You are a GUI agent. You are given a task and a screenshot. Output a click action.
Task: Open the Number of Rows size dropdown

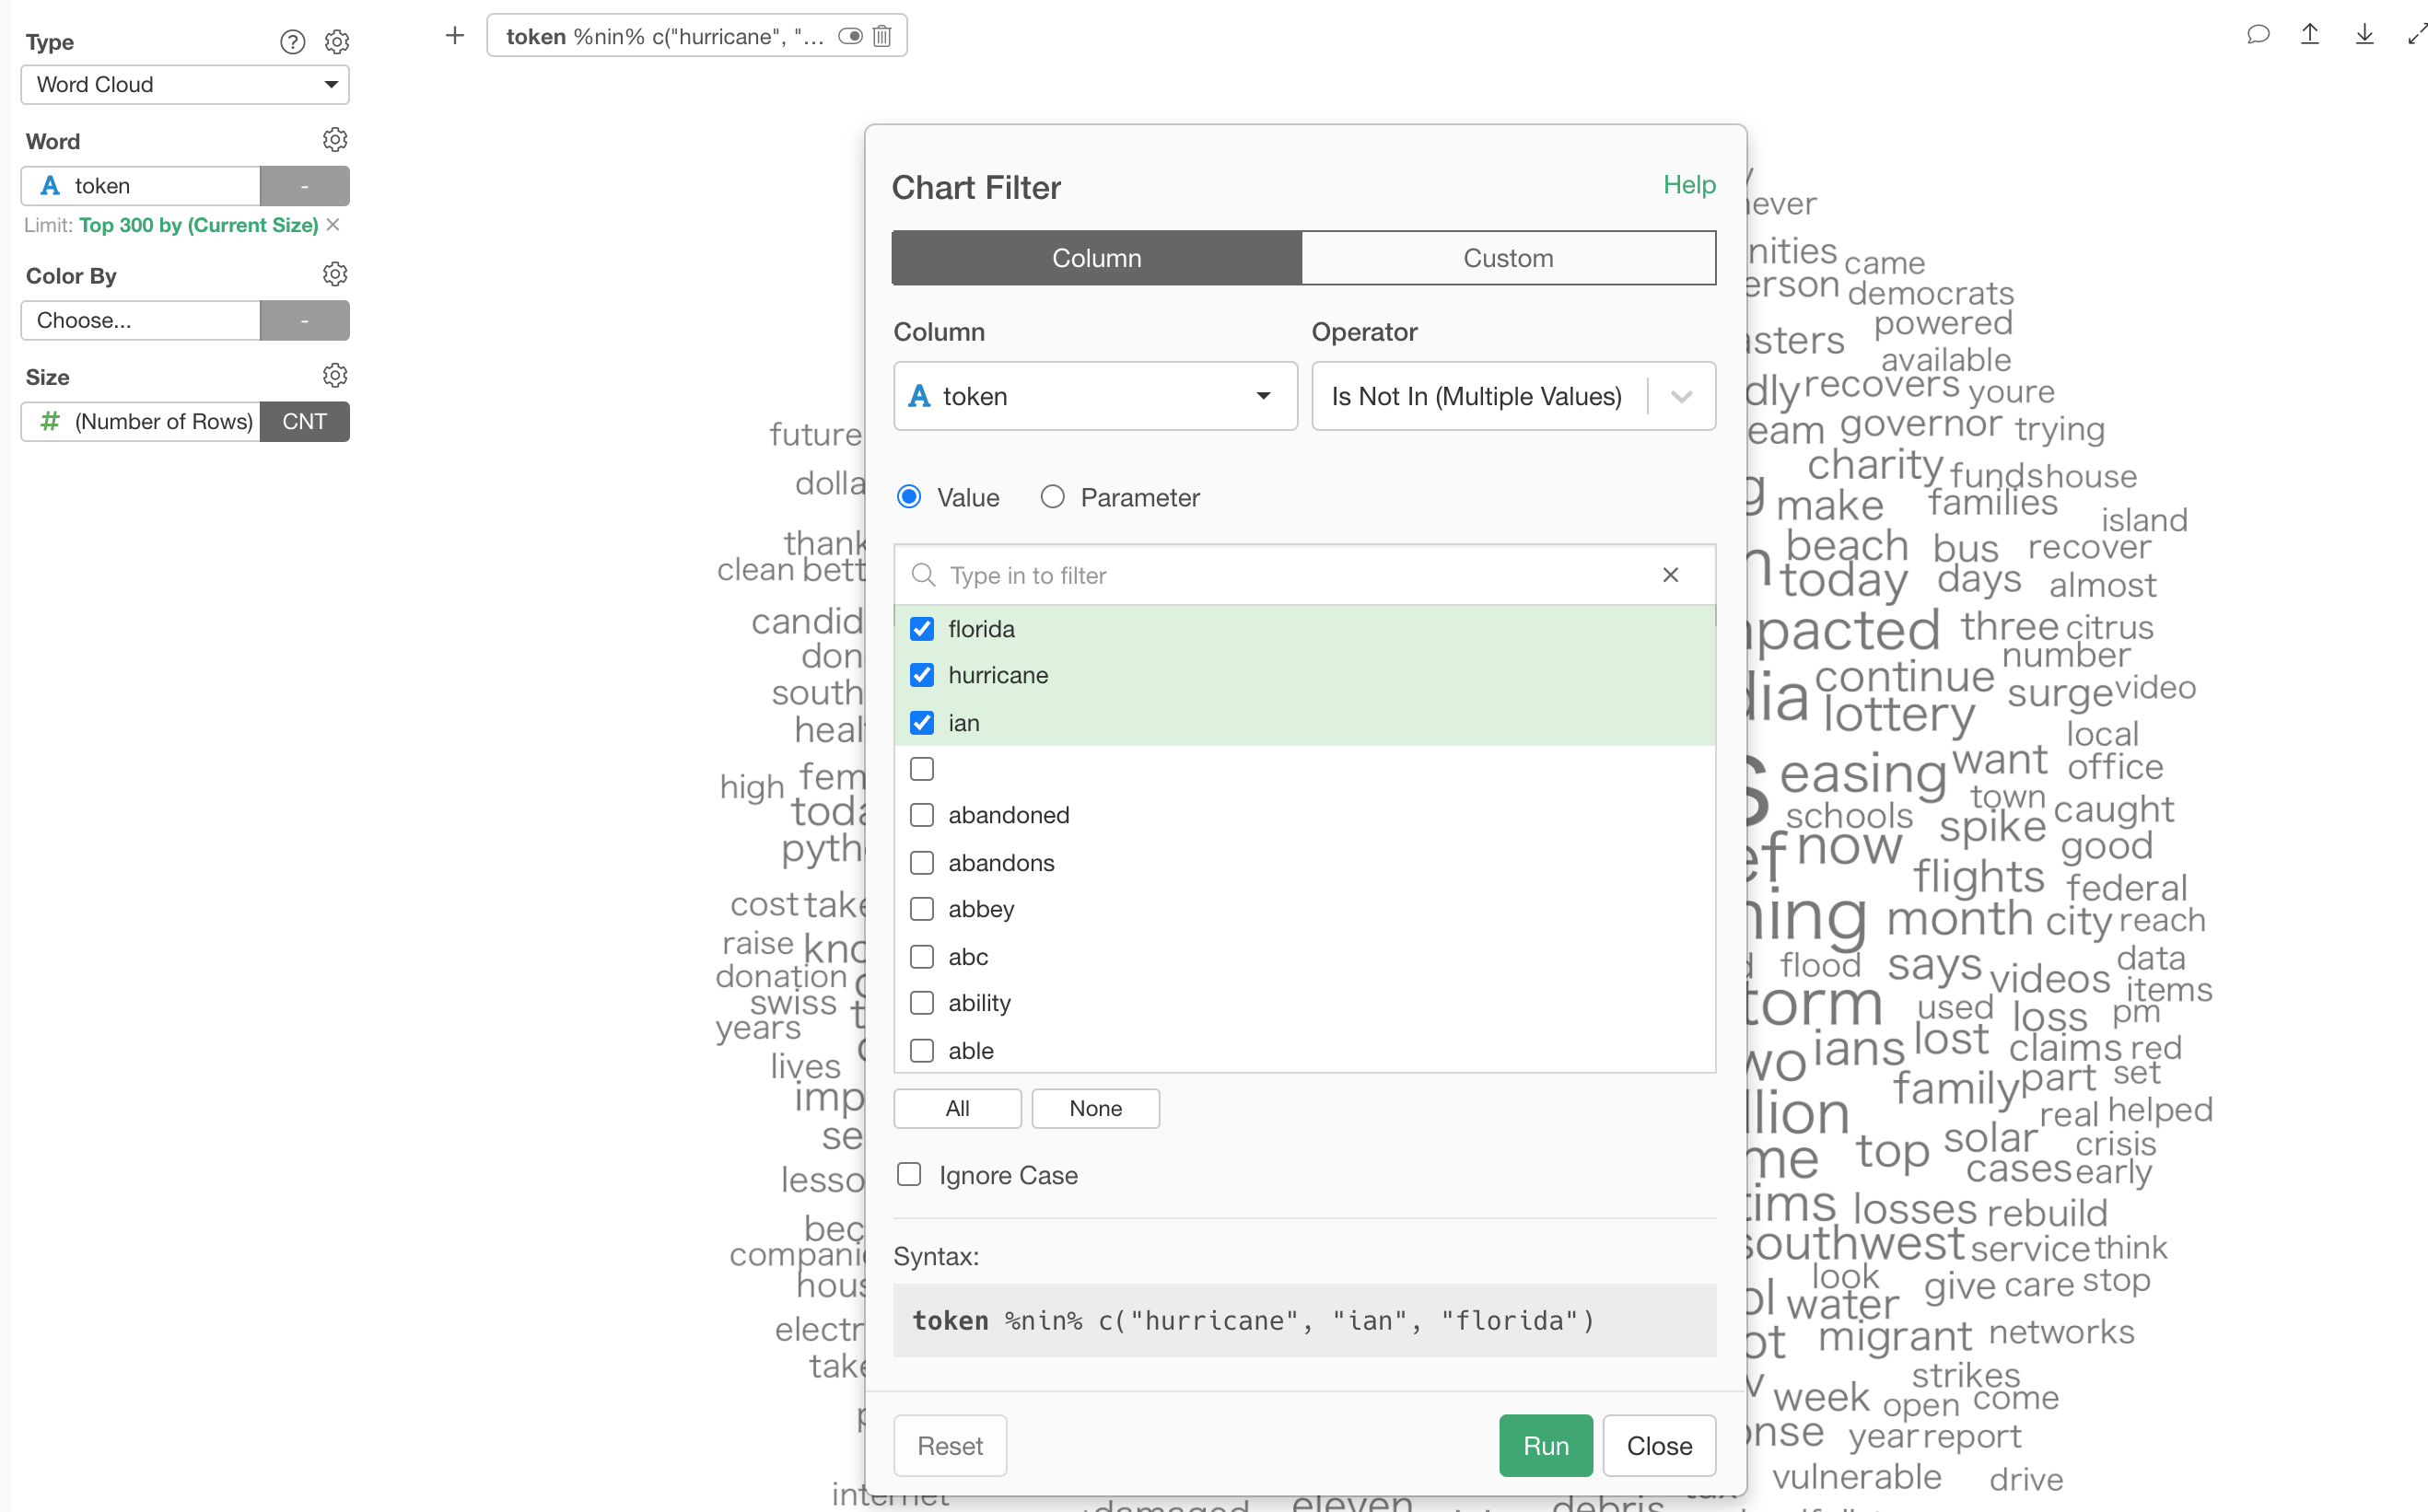click(x=140, y=422)
